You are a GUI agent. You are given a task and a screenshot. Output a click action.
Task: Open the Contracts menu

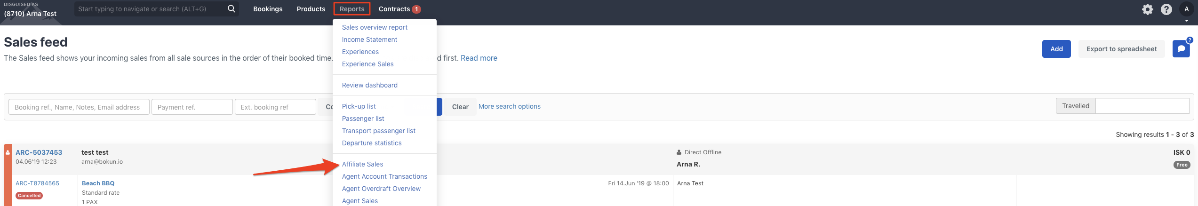coord(394,9)
